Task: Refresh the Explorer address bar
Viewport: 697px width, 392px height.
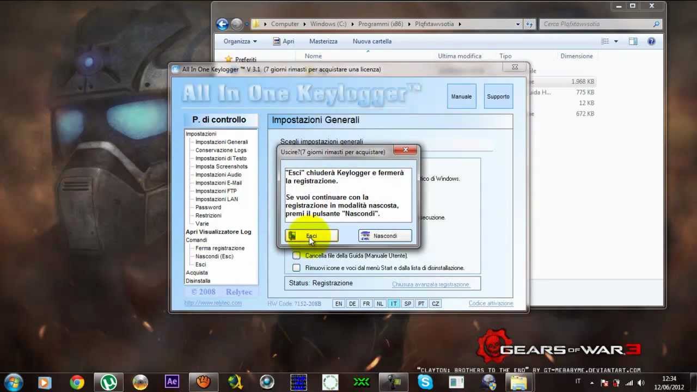Action: pyautogui.click(x=530, y=24)
